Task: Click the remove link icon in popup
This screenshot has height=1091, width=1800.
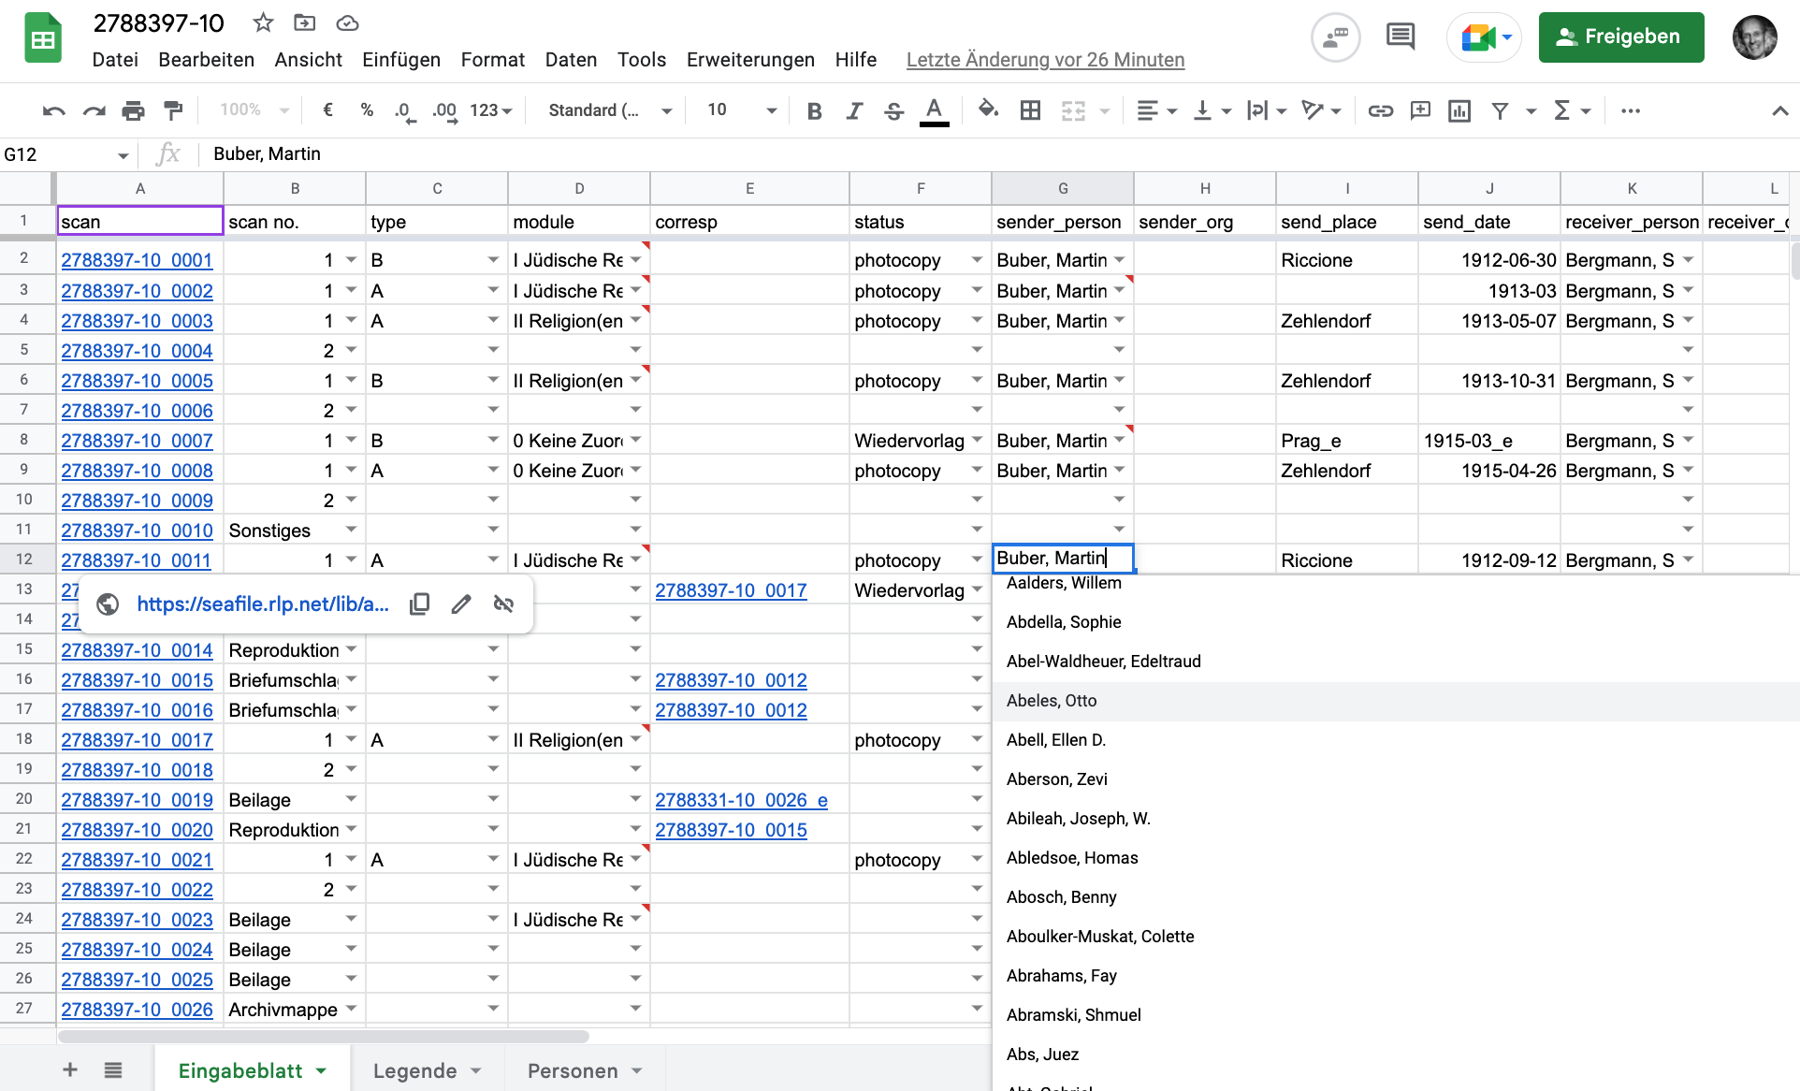Action: pos(503,604)
